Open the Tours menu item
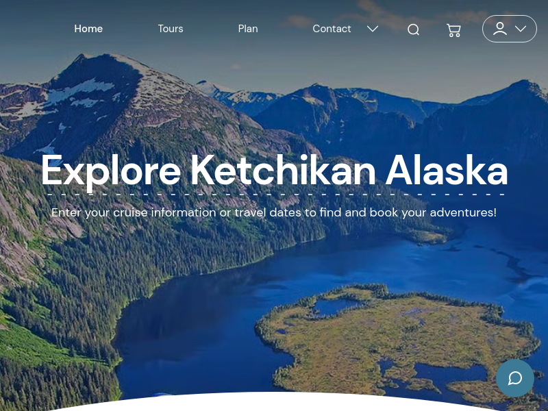The width and height of the screenshot is (548, 411). [x=171, y=29]
